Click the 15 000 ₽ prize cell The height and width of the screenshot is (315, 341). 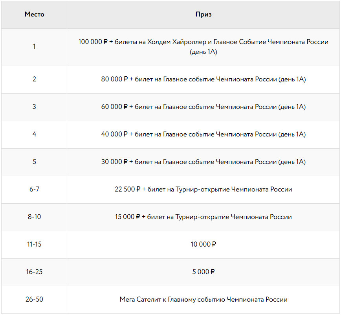203,217
